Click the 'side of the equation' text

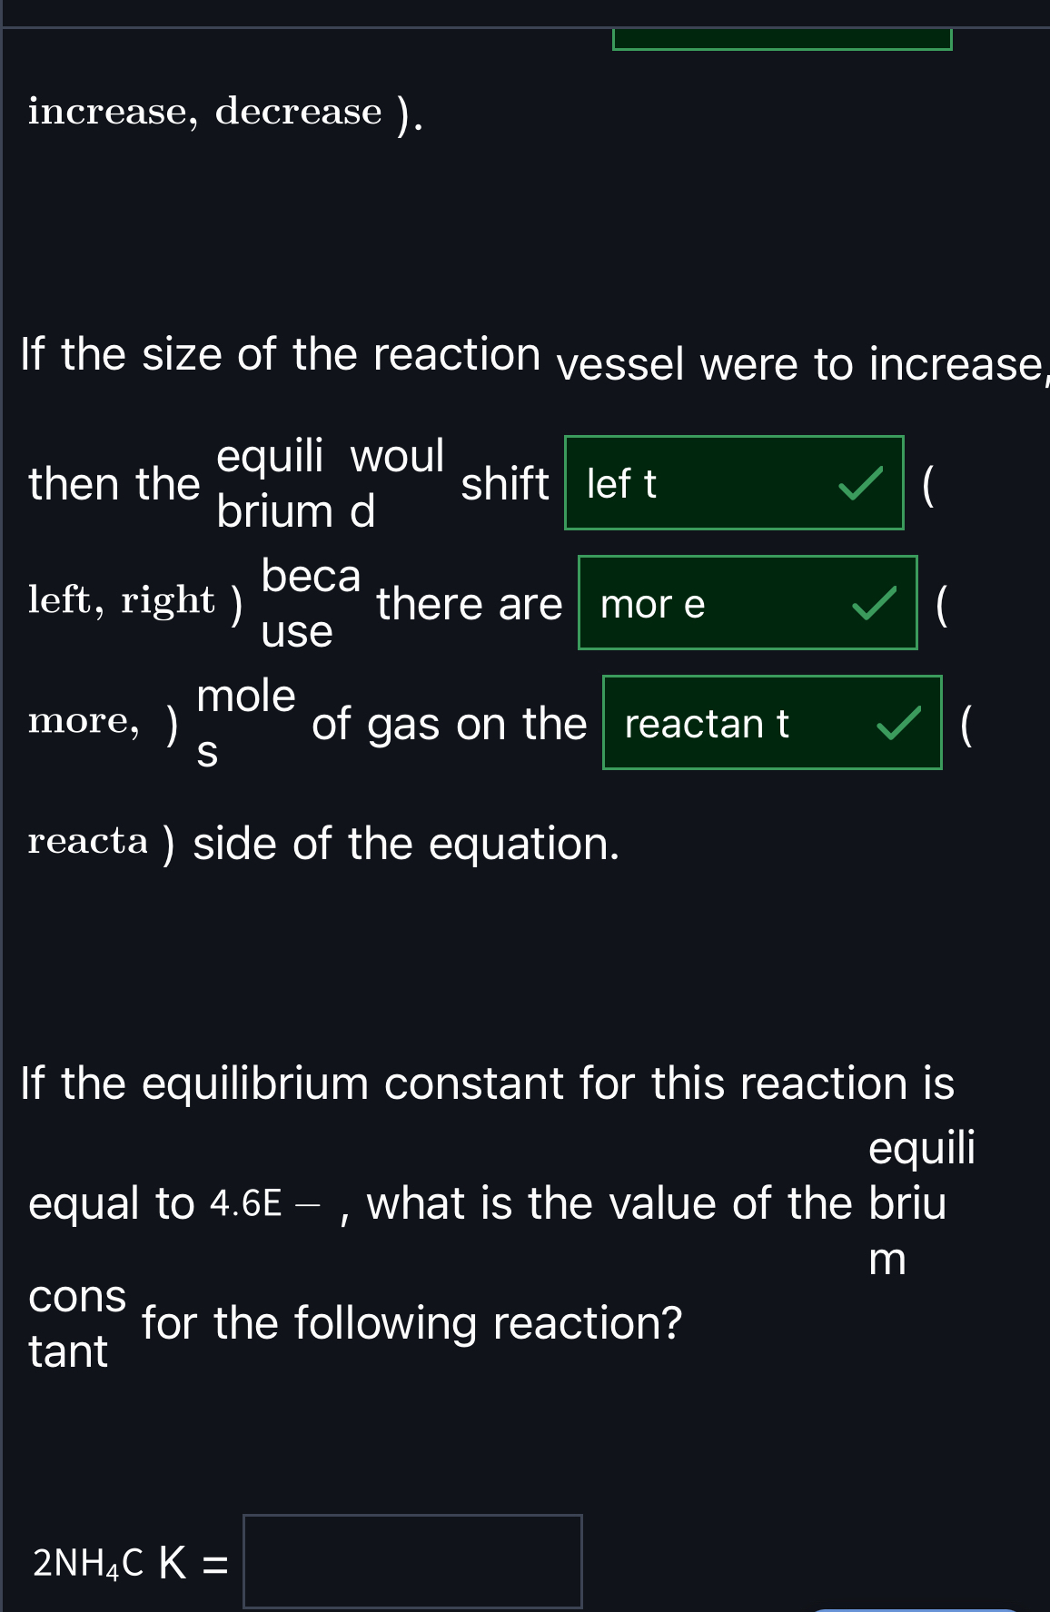(x=400, y=844)
